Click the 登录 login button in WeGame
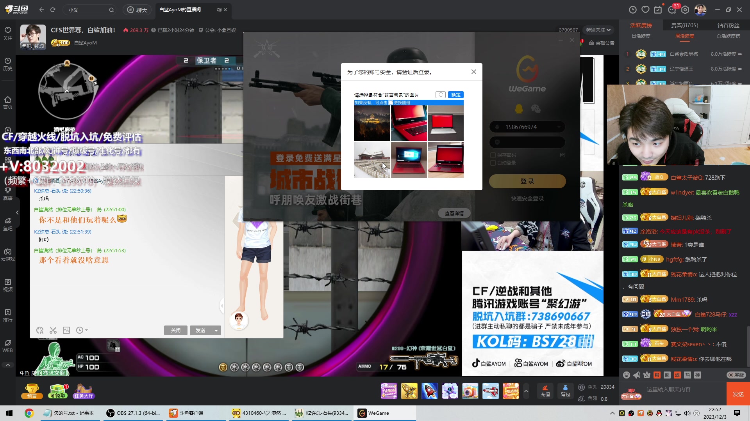Screen dimensions: 750x421 pos(527,181)
